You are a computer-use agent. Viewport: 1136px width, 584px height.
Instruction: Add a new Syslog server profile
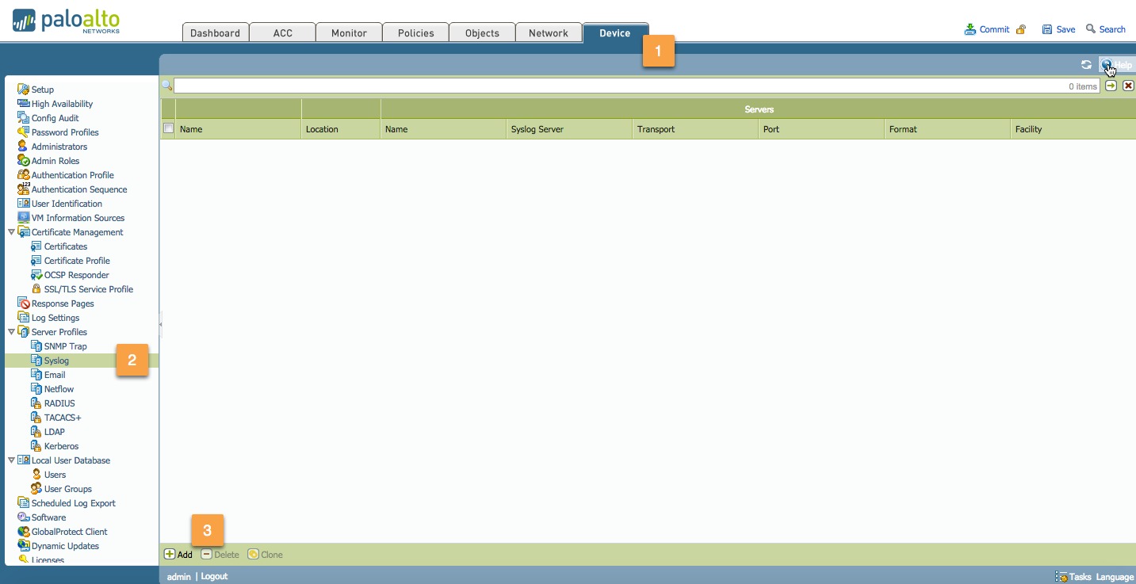178,554
